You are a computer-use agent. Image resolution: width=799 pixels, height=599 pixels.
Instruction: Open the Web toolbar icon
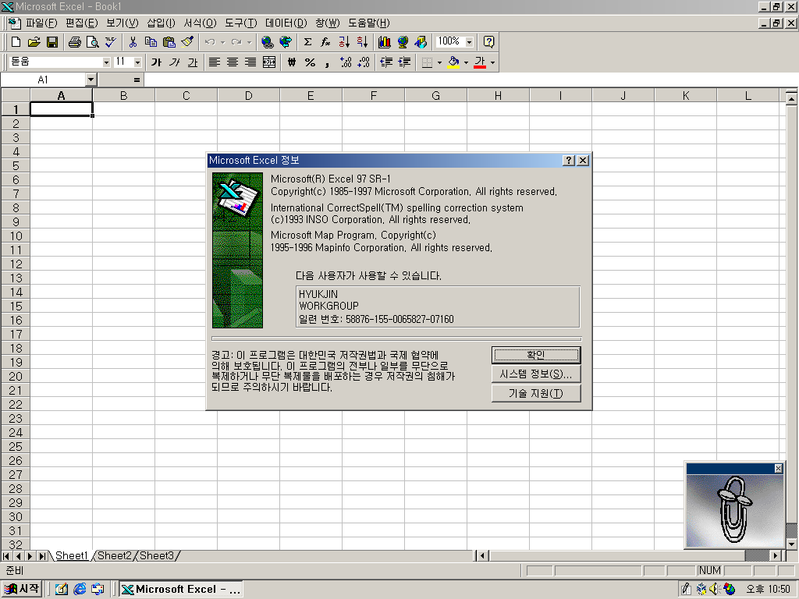(x=286, y=42)
